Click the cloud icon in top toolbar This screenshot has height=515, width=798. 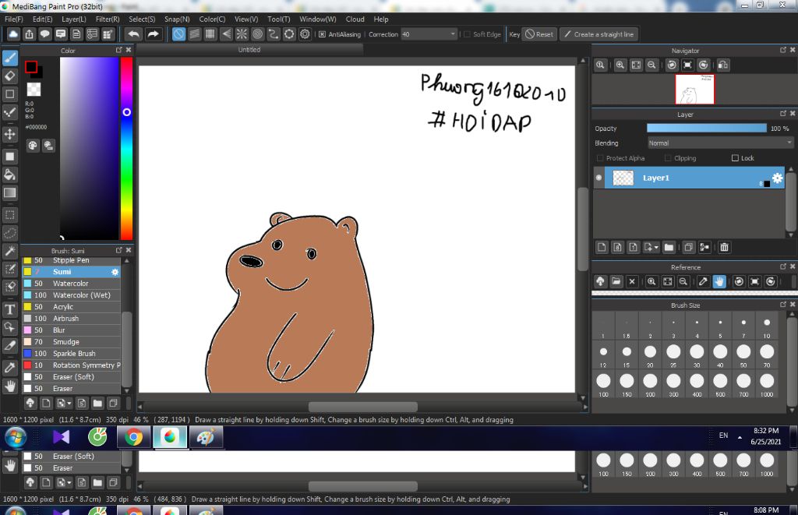click(13, 34)
